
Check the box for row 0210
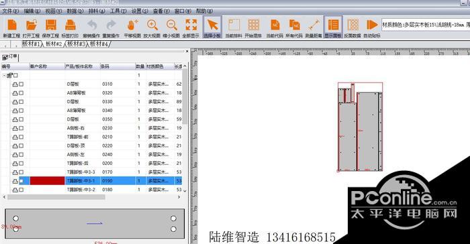click(21, 137)
